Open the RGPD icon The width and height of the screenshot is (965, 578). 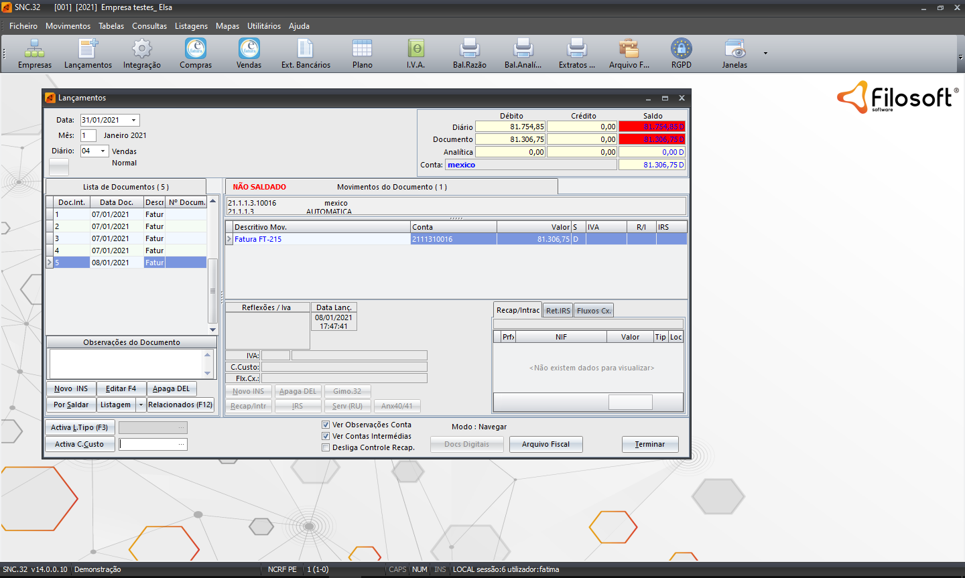(x=681, y=49)
